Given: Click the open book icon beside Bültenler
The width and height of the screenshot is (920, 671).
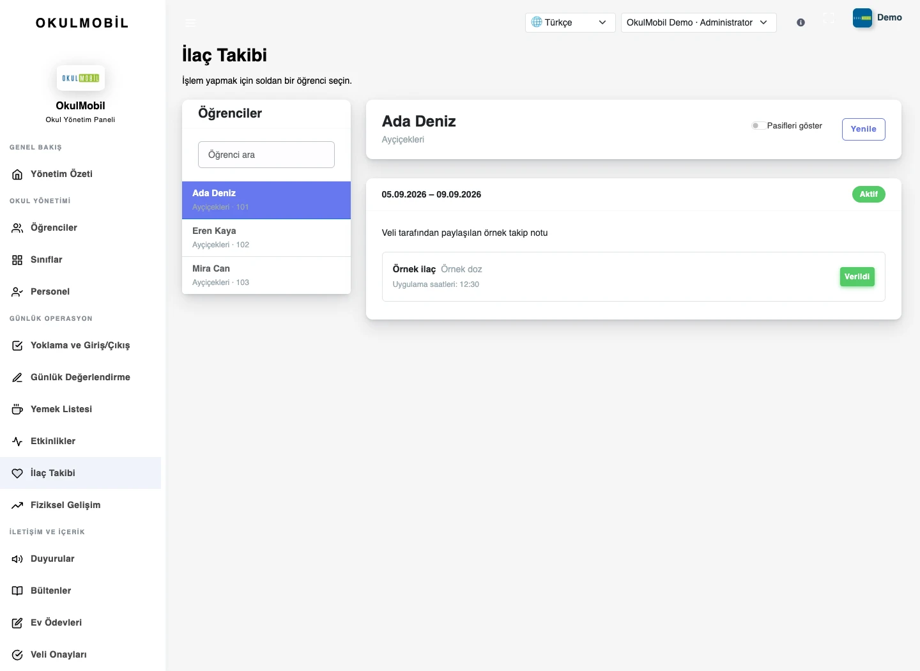Looking at the screenshot, I should coord(17,590).
